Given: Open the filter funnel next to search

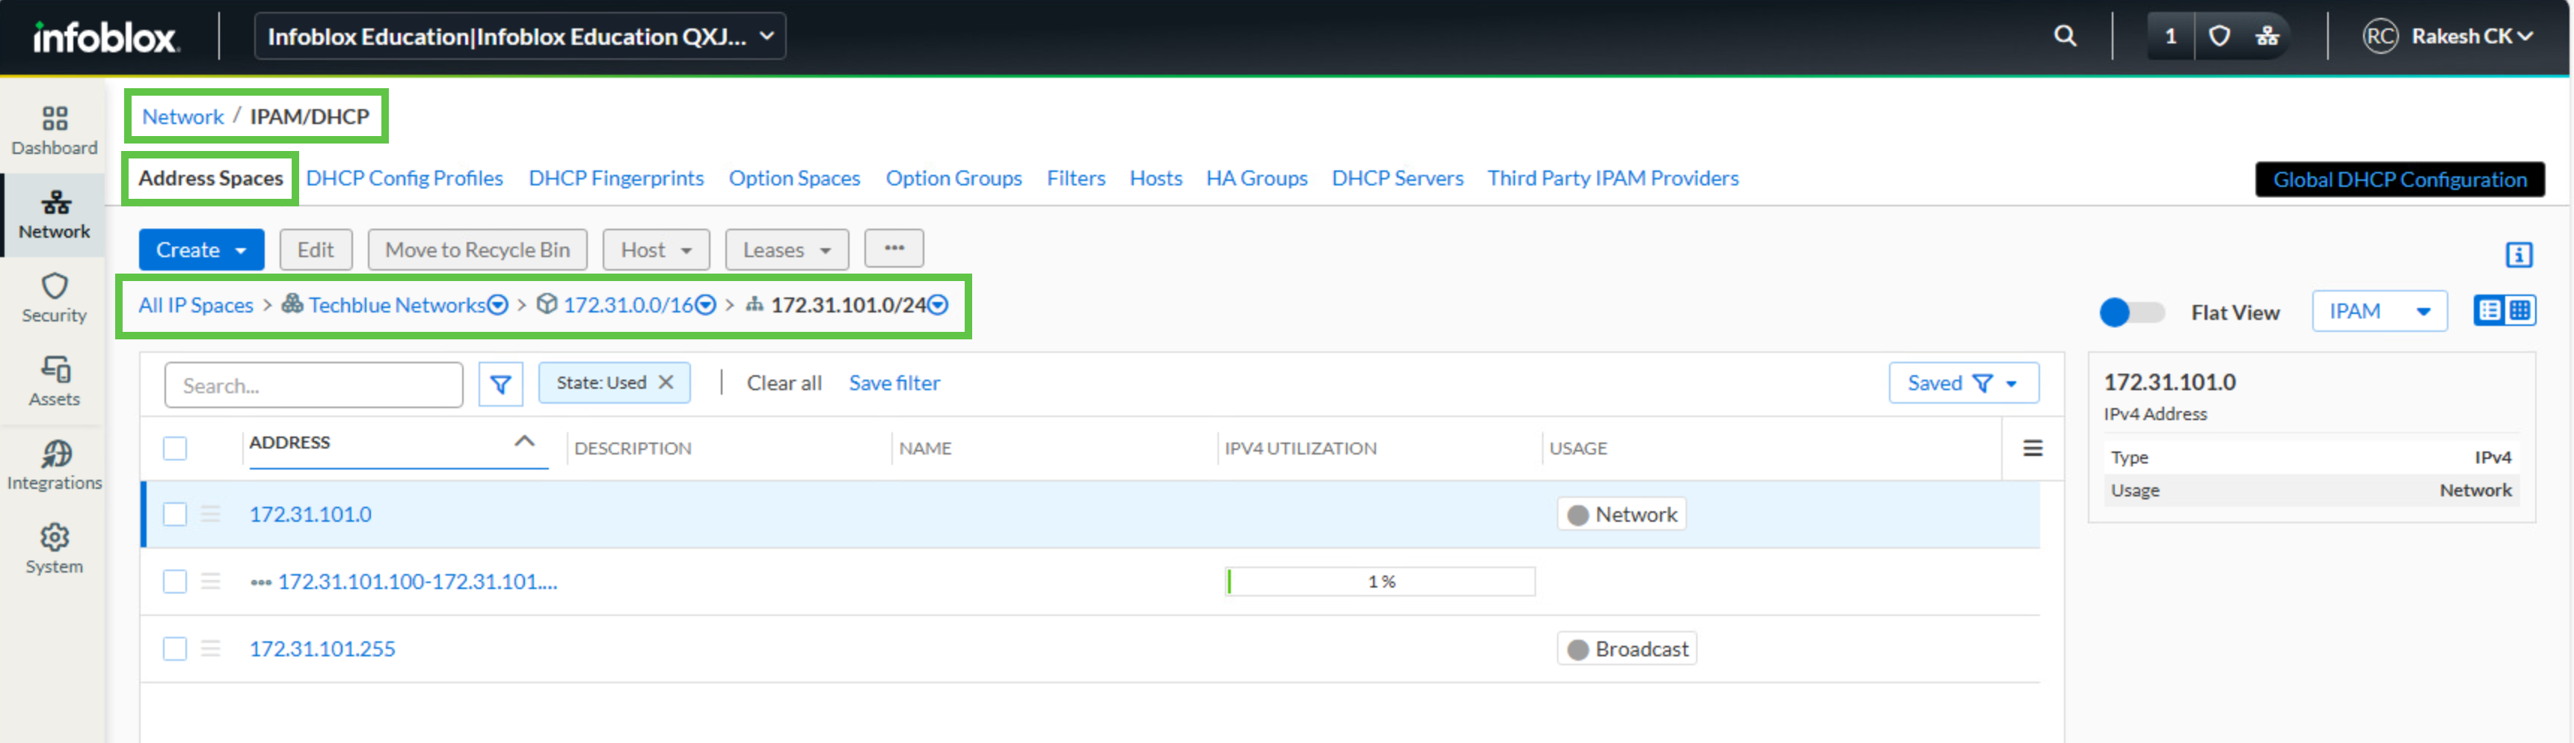Looking at the screenshot, I should pyautogui.click(x=500, y=383).
